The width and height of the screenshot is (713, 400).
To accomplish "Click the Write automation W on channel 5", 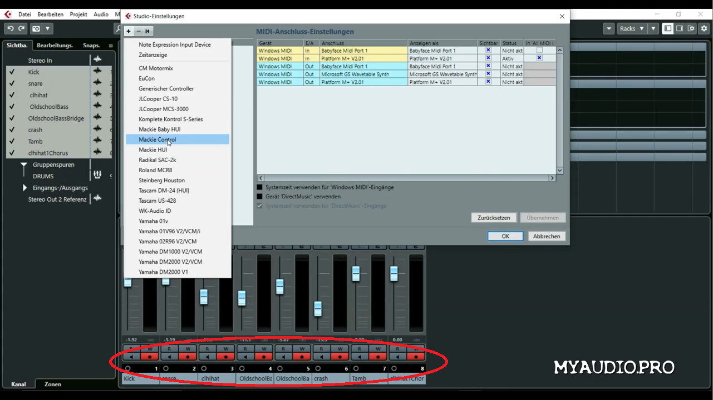I will (x=302, y=349).
